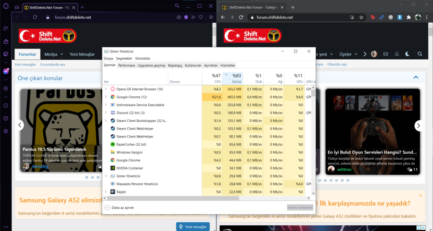433x231 pixels.
Task: Click the blue download-arrow extension in Chrome
Action: pos(400,17)
